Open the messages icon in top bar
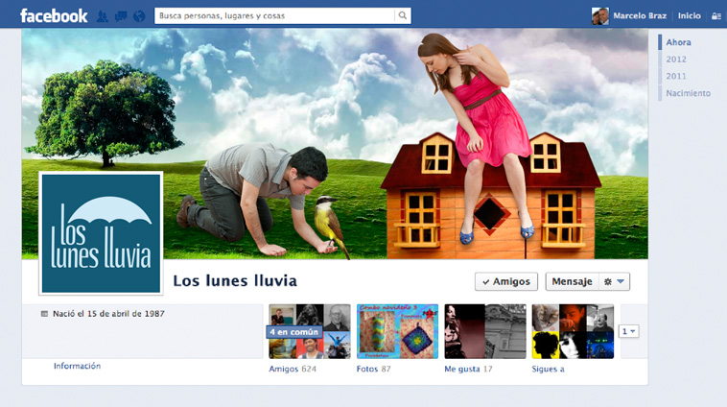This screenshot has height=407, width=727. [x=121, y=16]
